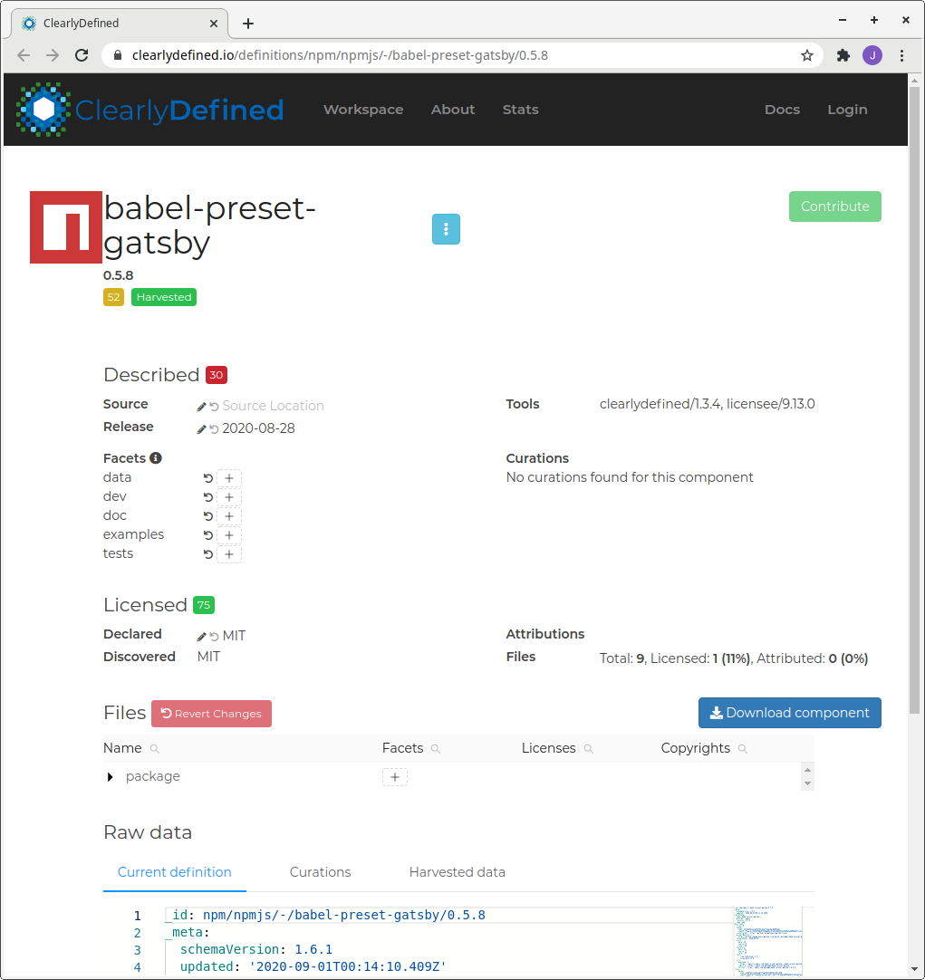The image size is (925, 980).
Task: Click Login in the navbar
Action: point(847,110)
